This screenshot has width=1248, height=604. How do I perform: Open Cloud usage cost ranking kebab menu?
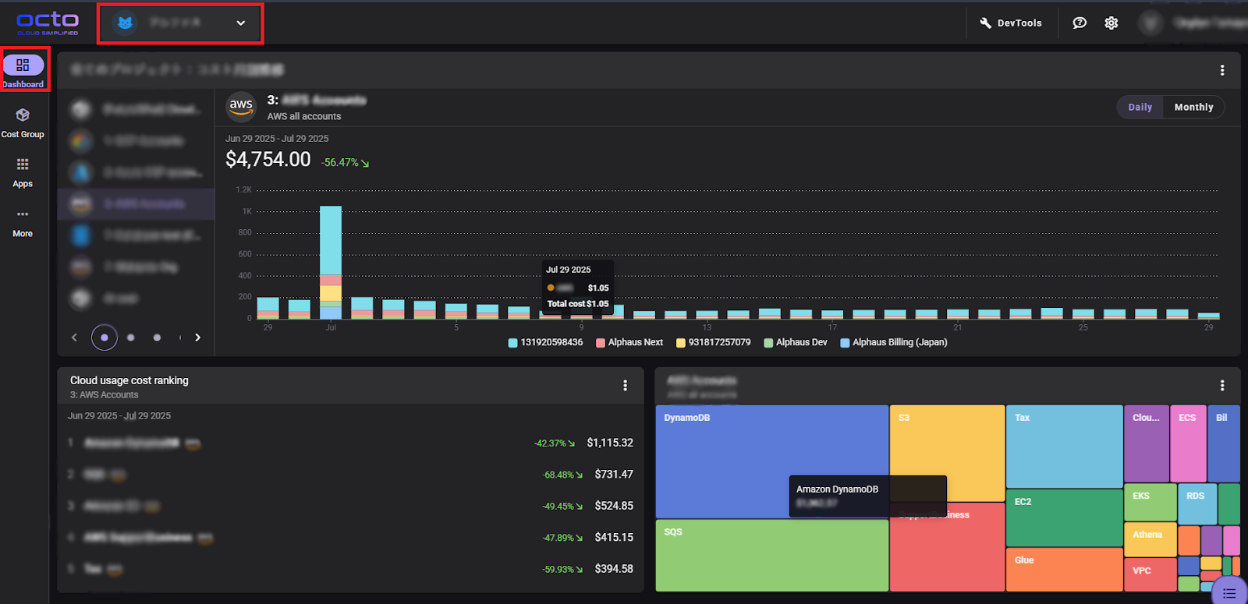pos(625,385)
